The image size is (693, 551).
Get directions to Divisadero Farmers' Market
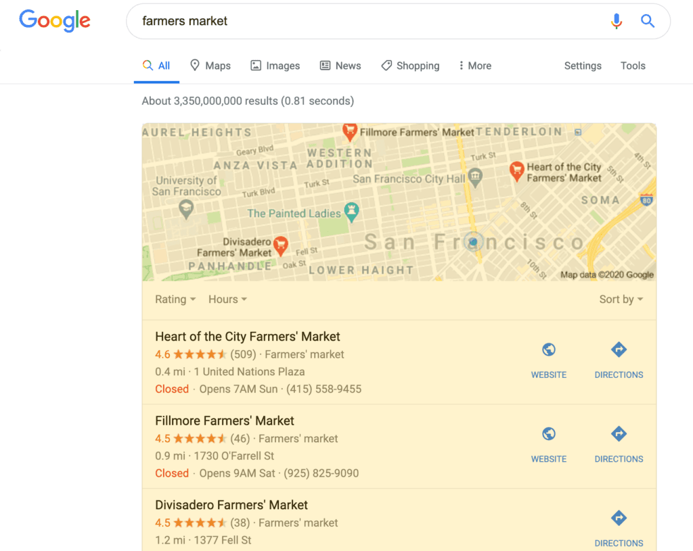pyautogui.click(x=619, y=529)
